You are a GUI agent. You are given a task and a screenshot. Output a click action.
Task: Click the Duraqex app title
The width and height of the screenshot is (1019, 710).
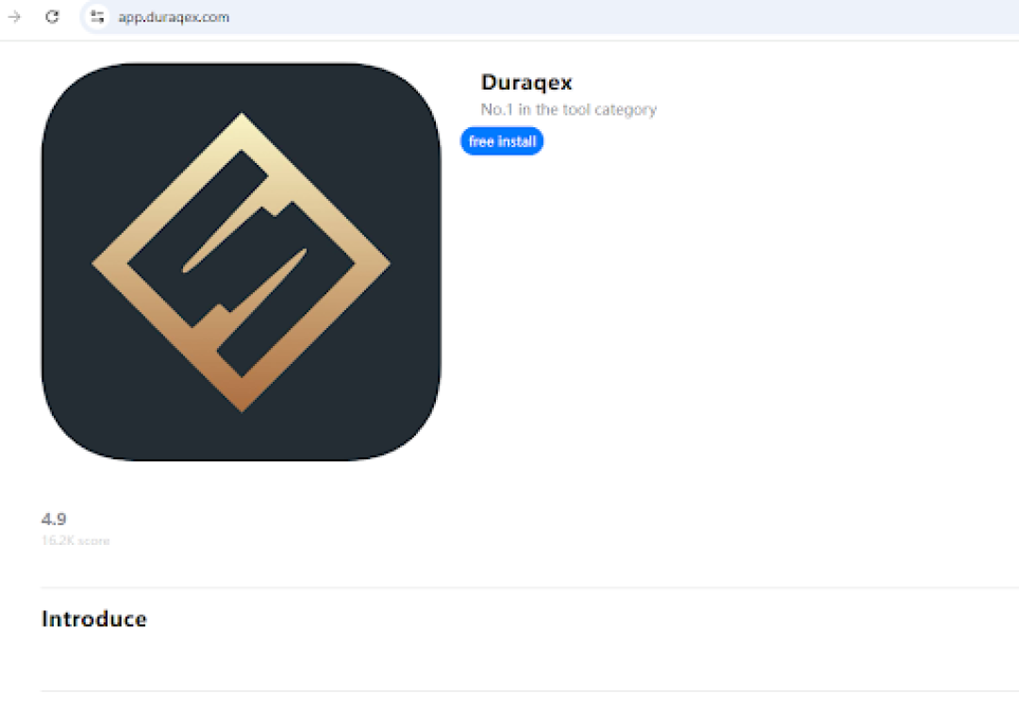click(x=526, y=82)
